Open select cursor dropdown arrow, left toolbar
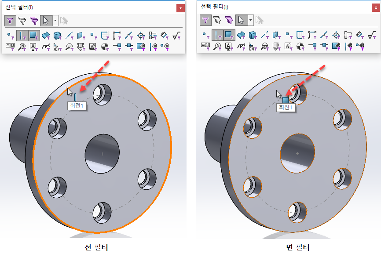381x257 pixels. coord(55,21)
